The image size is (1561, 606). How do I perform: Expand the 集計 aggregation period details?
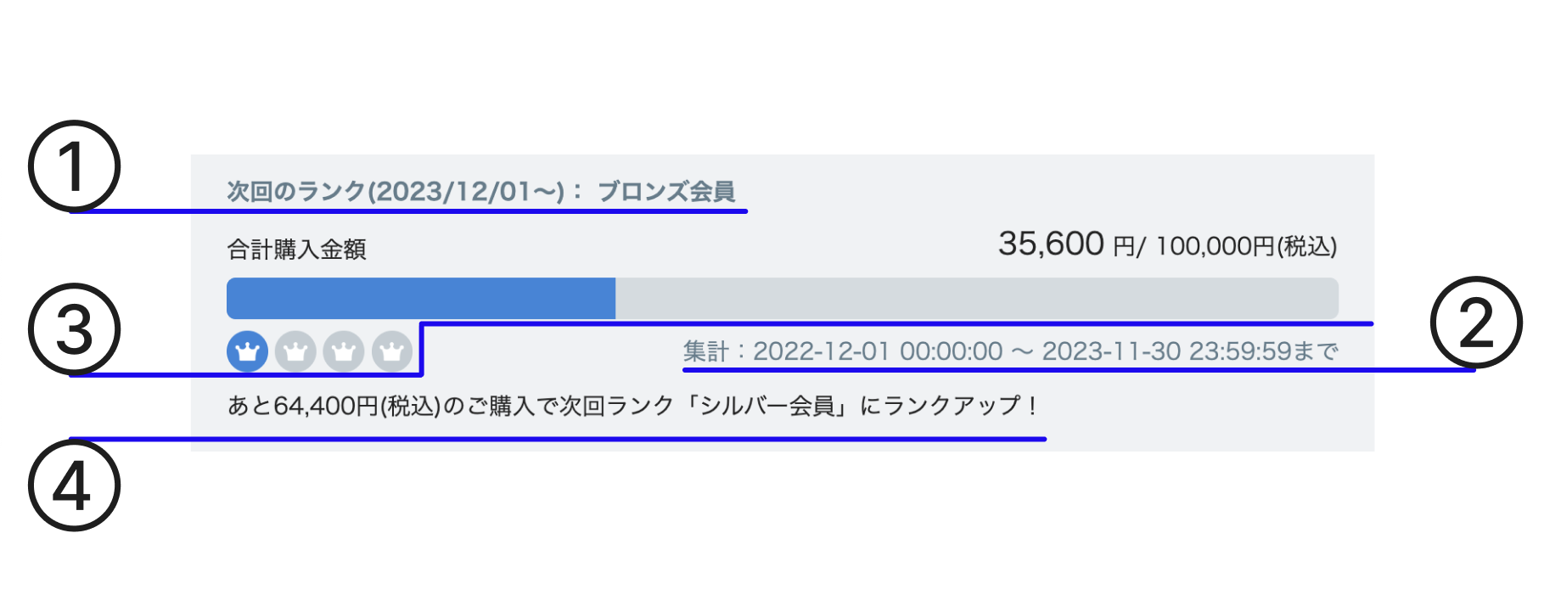pos(1010,350)
